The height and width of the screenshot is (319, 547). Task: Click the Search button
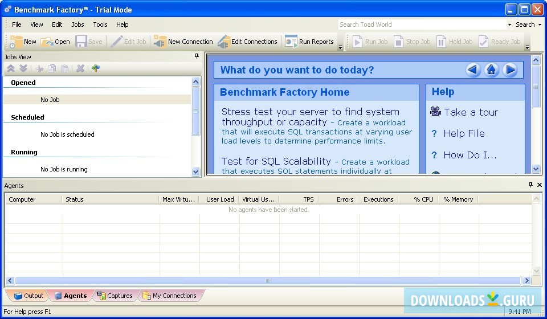tap(525, 24)
